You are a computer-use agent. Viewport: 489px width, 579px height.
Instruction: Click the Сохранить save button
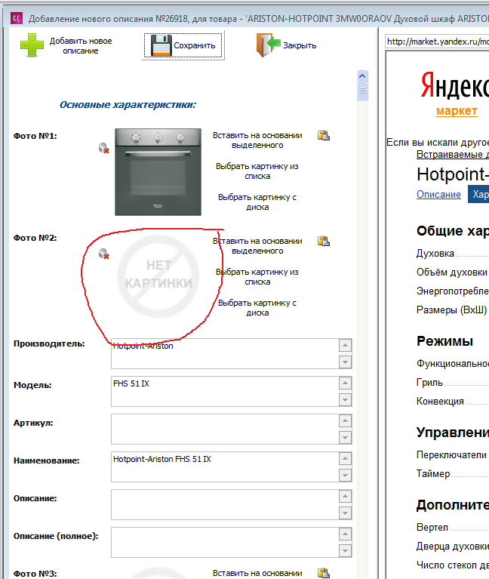183,45
